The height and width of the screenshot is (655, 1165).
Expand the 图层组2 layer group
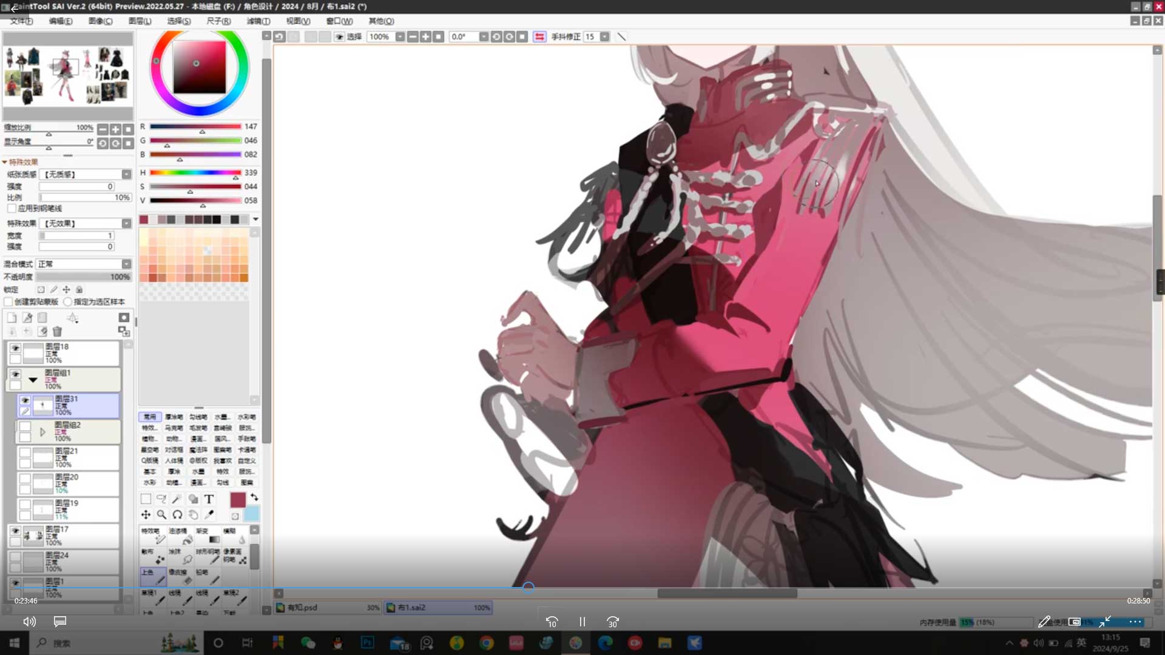tap(42, 432)
